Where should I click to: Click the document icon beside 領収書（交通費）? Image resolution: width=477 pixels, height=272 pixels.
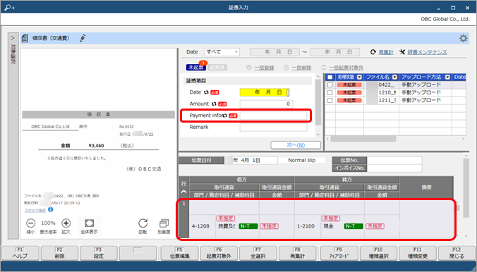[25, 38]
